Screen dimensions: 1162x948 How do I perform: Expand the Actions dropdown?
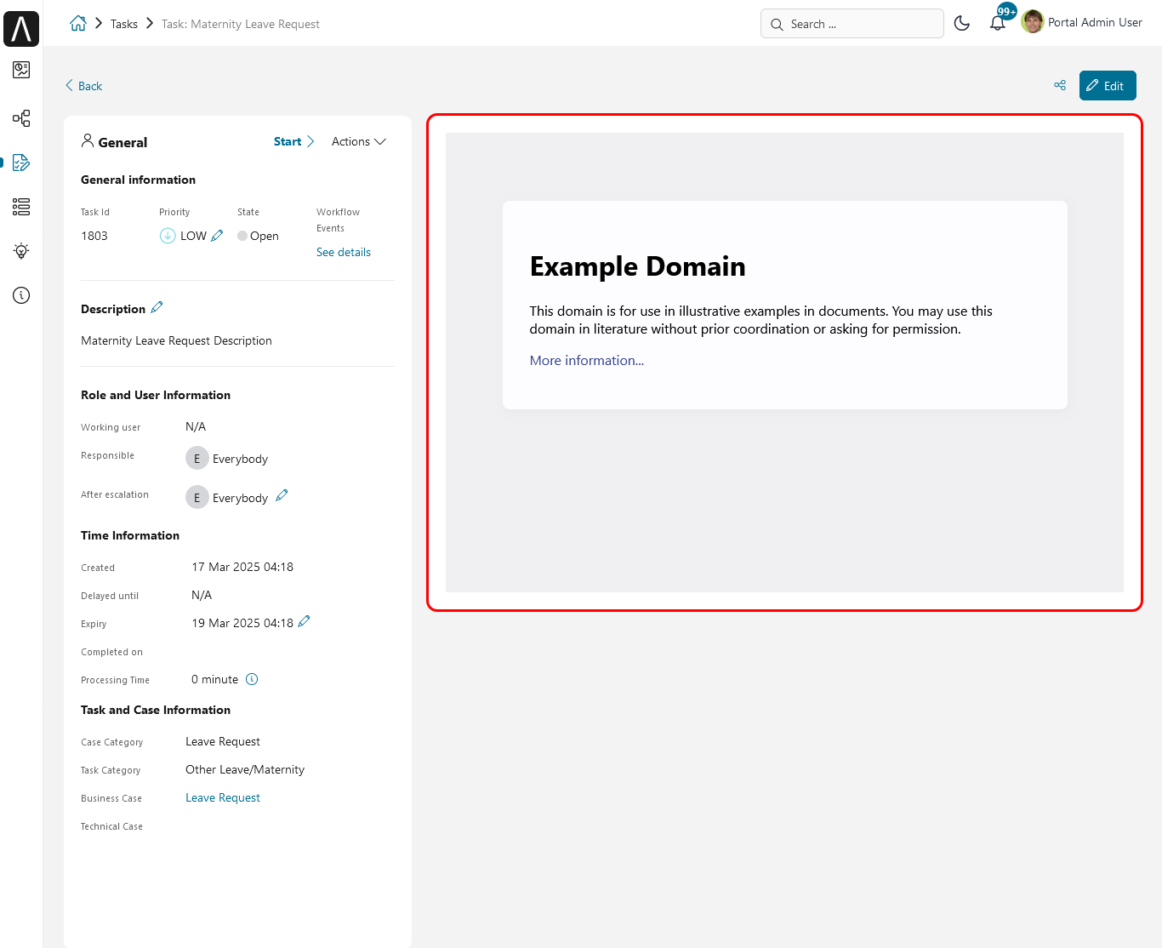359,141
